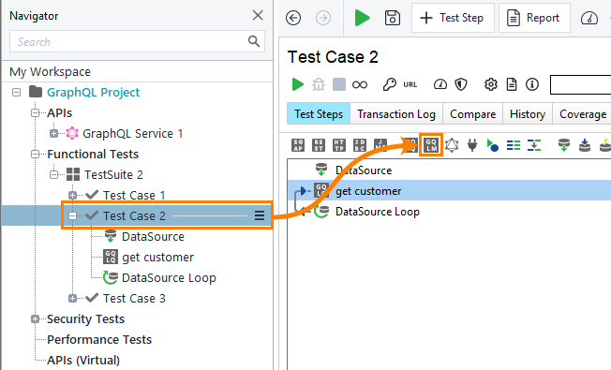Add an HTTP request test step
This screenshot has height=370, width=611.
pos(339,145)
